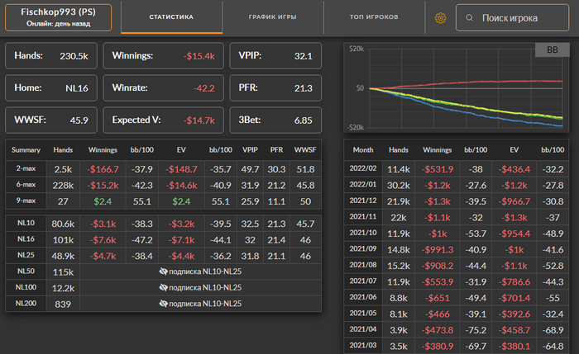Select the 9-max summary row label

click(26, 201)
